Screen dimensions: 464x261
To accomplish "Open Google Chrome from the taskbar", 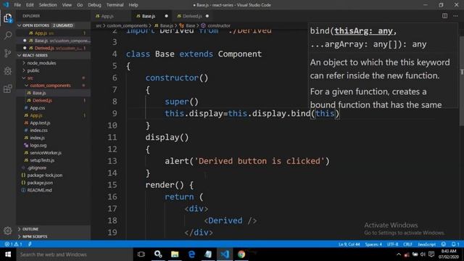I will click(241, 254).
